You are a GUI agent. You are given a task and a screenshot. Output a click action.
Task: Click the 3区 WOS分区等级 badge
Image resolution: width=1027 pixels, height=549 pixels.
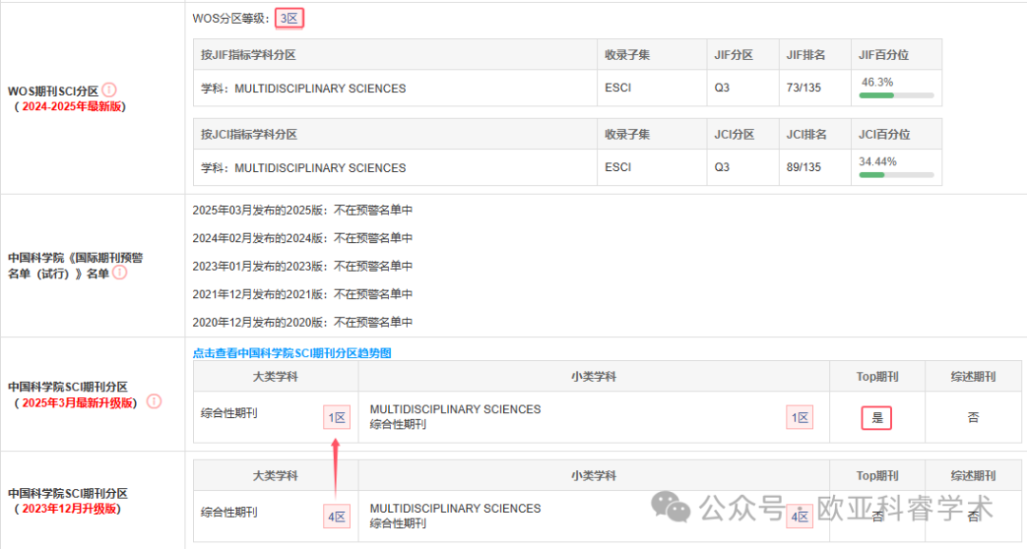coord(289,18)
